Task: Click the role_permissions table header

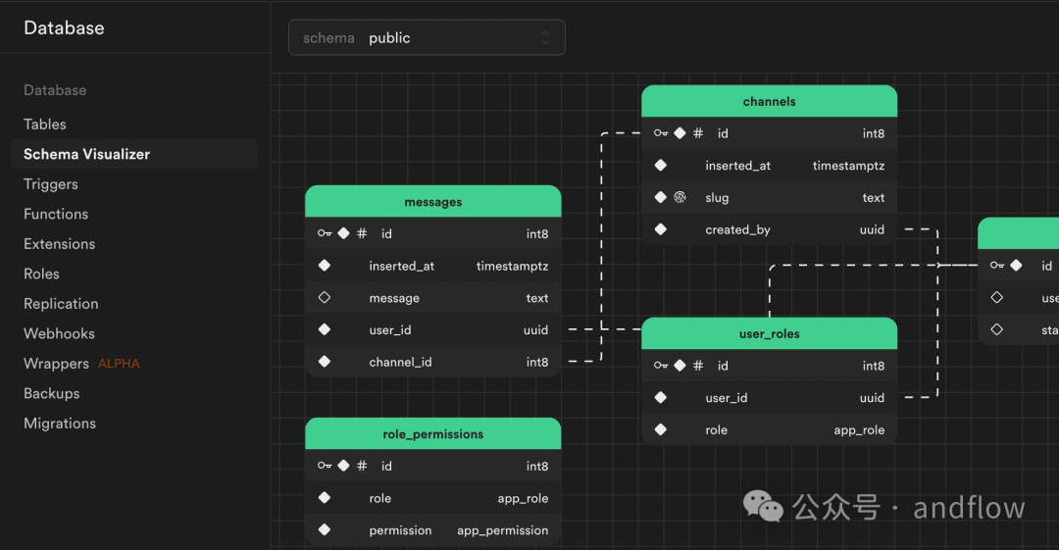Action: [432, 434]
